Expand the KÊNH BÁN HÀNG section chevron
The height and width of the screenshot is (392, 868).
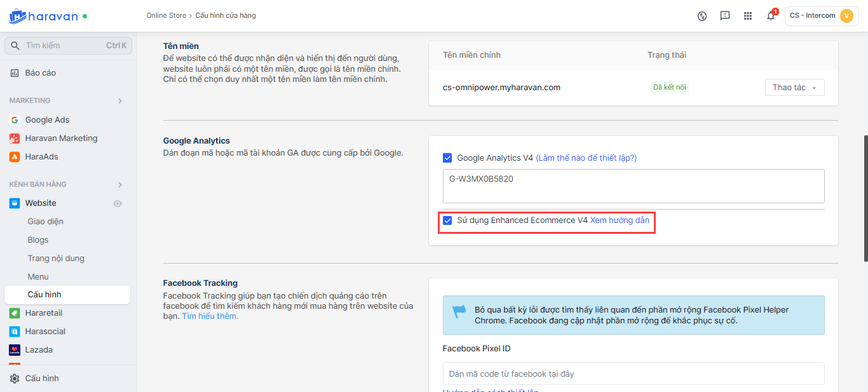[120, 185]
